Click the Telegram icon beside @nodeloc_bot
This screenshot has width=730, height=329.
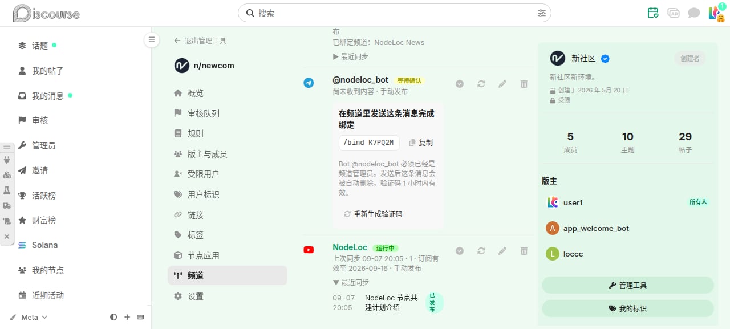point(309,83)
